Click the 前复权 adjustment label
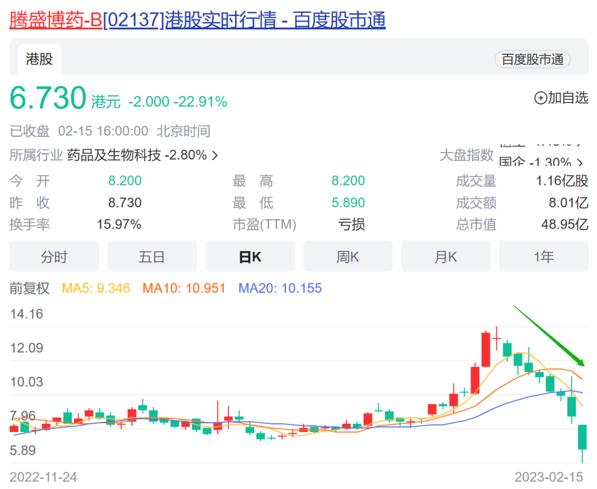 pos(29,288)
